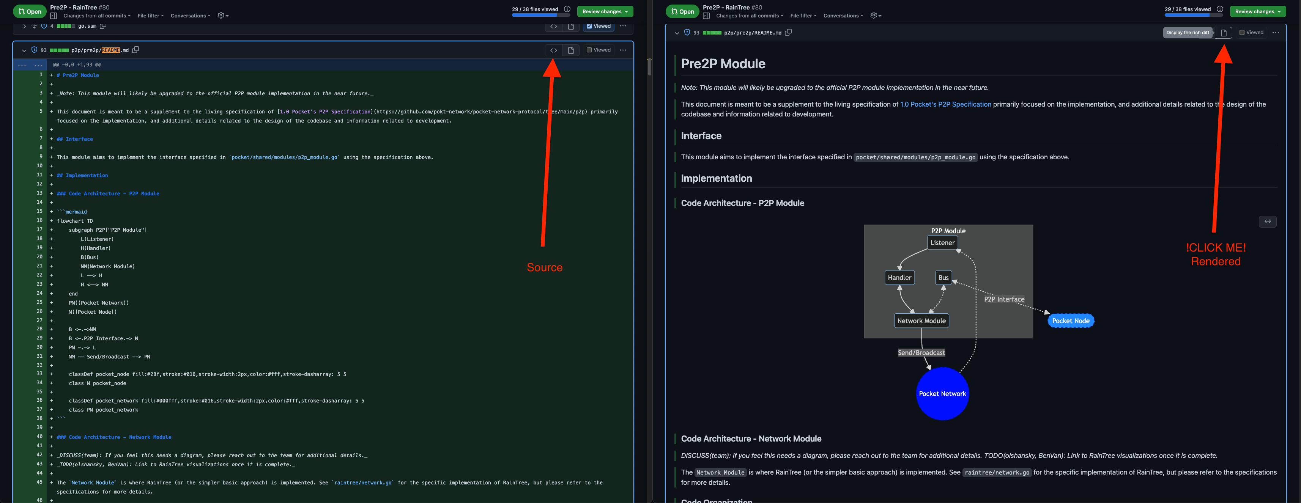Mark left pane README.md as Viewed
Image resolution: width=1301 pixels, height=503 pixels.
[589, 50]
